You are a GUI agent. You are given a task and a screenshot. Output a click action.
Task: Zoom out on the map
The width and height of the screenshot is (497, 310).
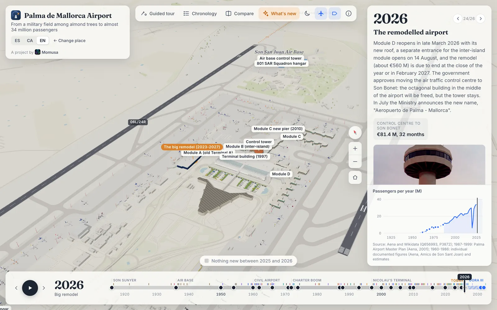[355, 162]
